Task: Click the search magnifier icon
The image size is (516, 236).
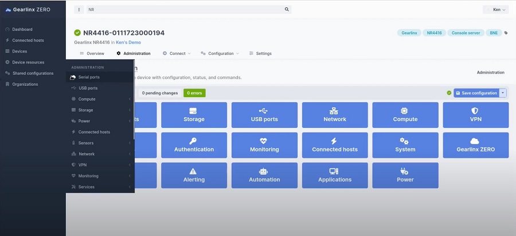Action: pyautogui.click(x=287, y=10)
